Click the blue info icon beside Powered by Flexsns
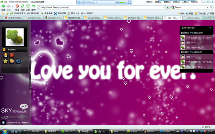Image resolution: width=215 pixels, height=134 pixels. coord(4,123)
